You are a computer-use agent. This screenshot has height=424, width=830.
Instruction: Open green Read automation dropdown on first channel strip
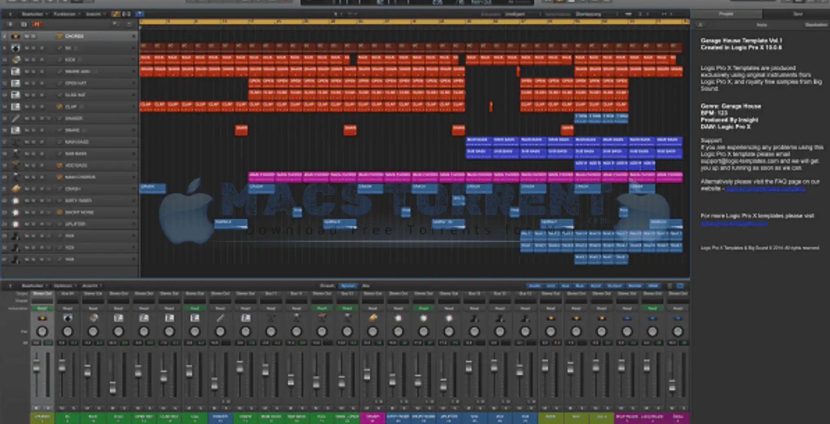click(42, 308)
